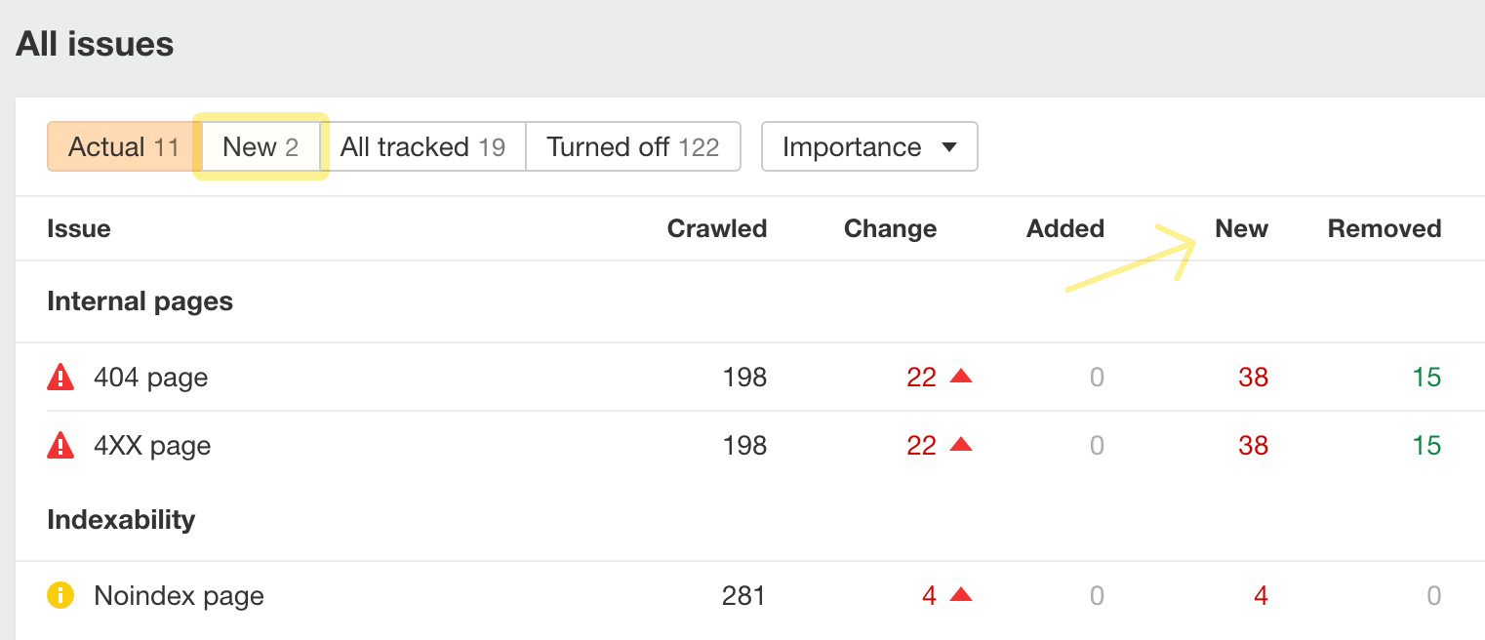The image size is (1485, 640).
Task: Open the All tracked 19 tab
Action: coord(422,147)
